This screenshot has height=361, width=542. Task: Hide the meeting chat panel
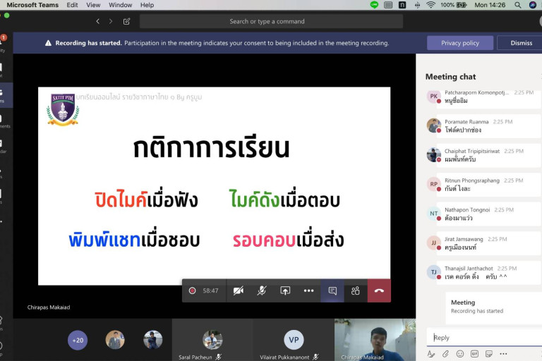[x=332, y=290]
